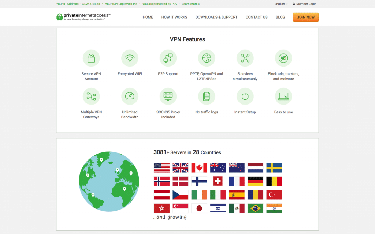Click the Norway flag
The image size is (375, 234).
(x=161, y=181)
